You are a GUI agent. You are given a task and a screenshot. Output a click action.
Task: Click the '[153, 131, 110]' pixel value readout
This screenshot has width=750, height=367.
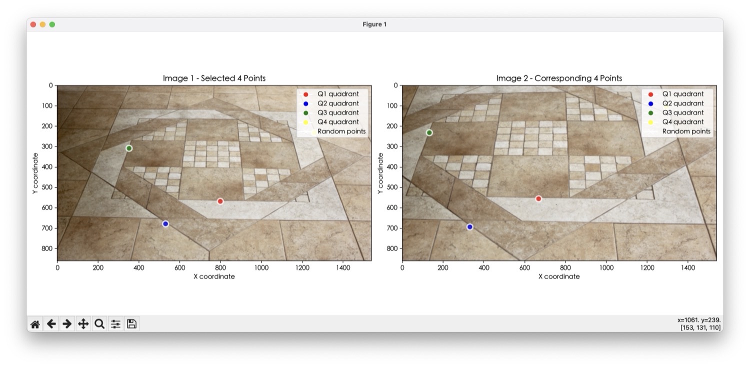point(700,328)
